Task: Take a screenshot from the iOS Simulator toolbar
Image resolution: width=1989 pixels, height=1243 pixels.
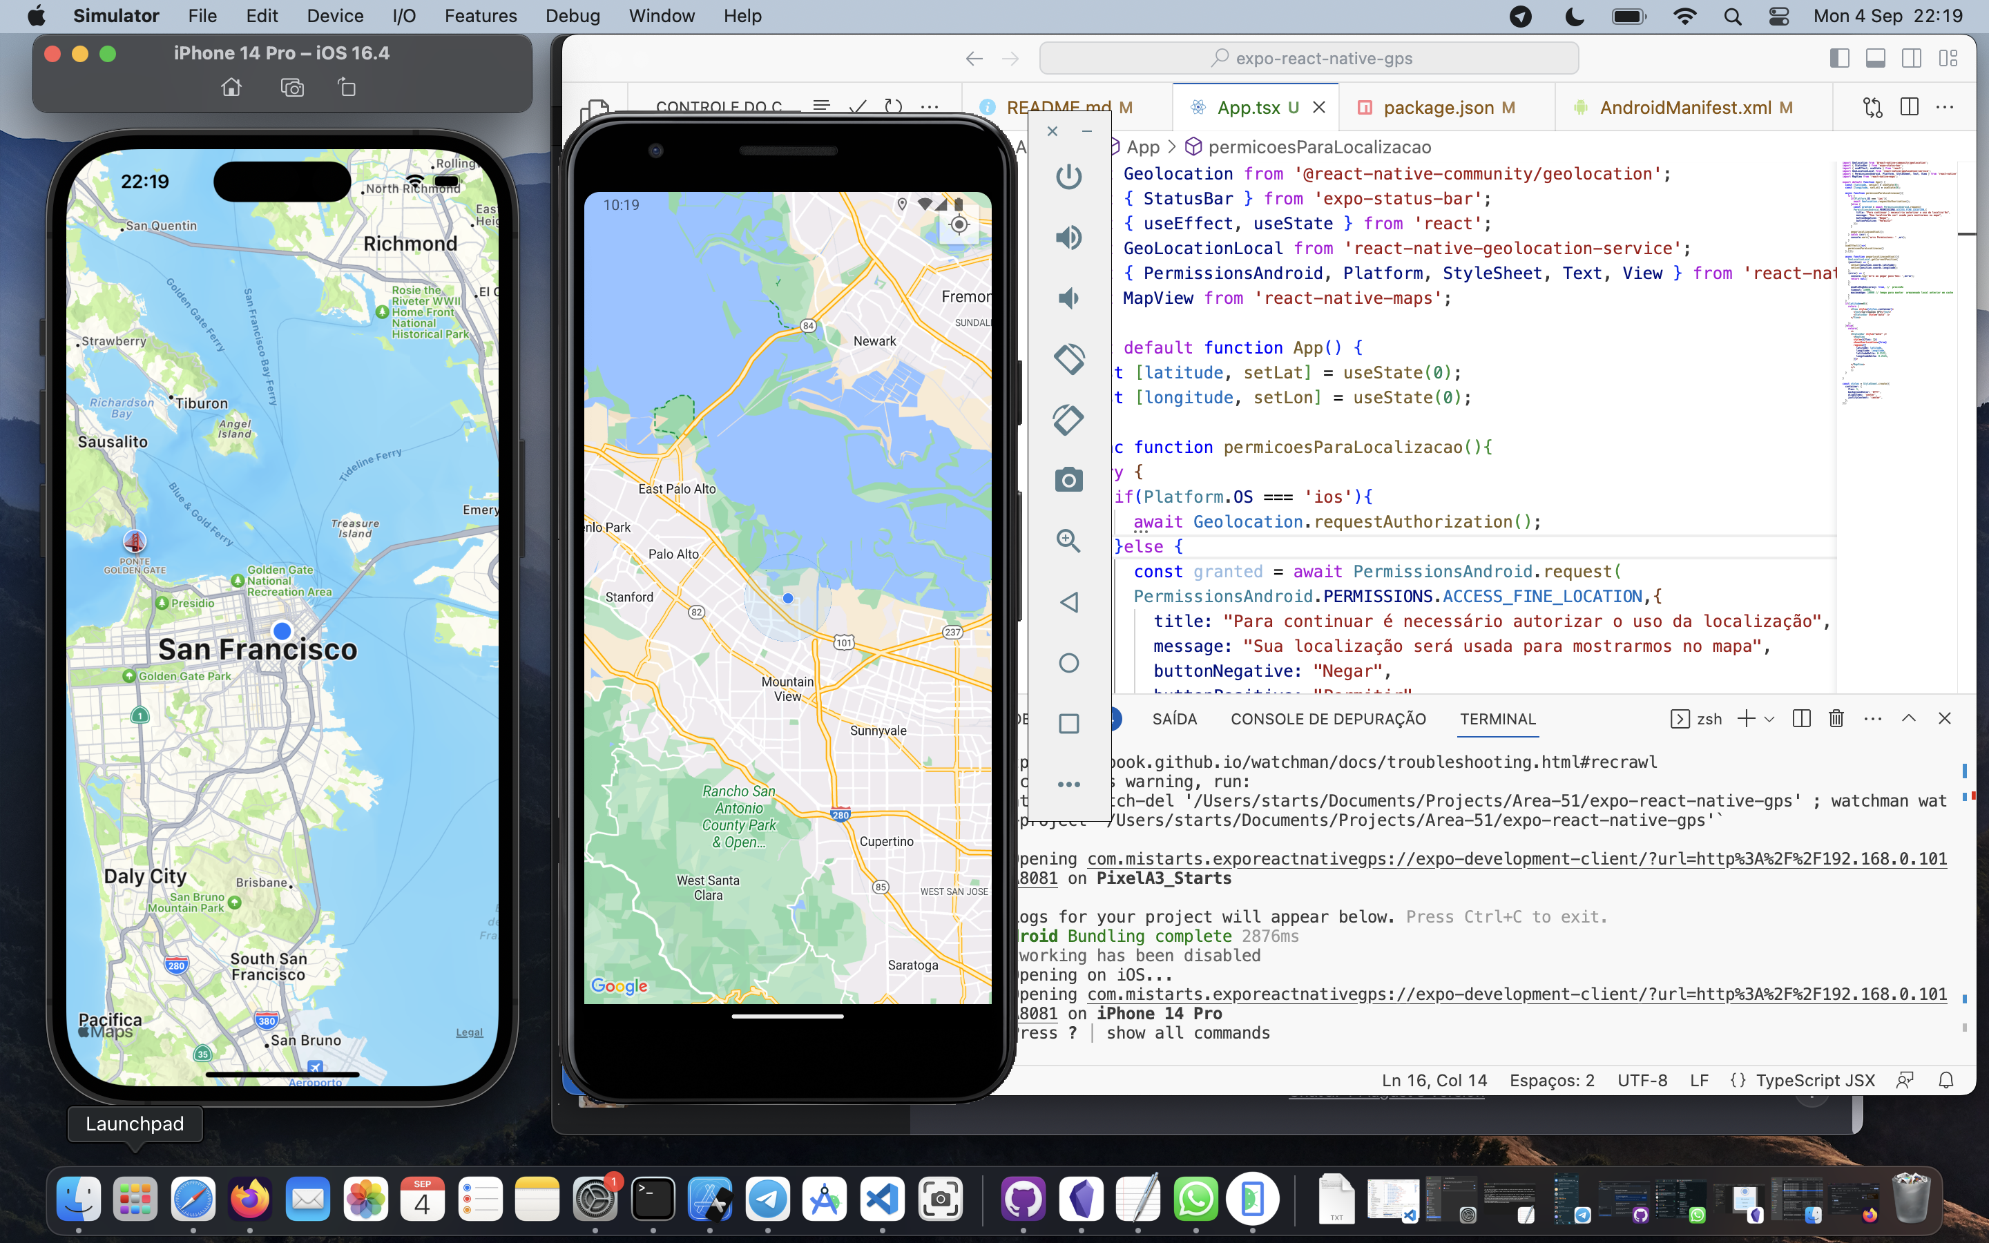Action: pos(291,87)
